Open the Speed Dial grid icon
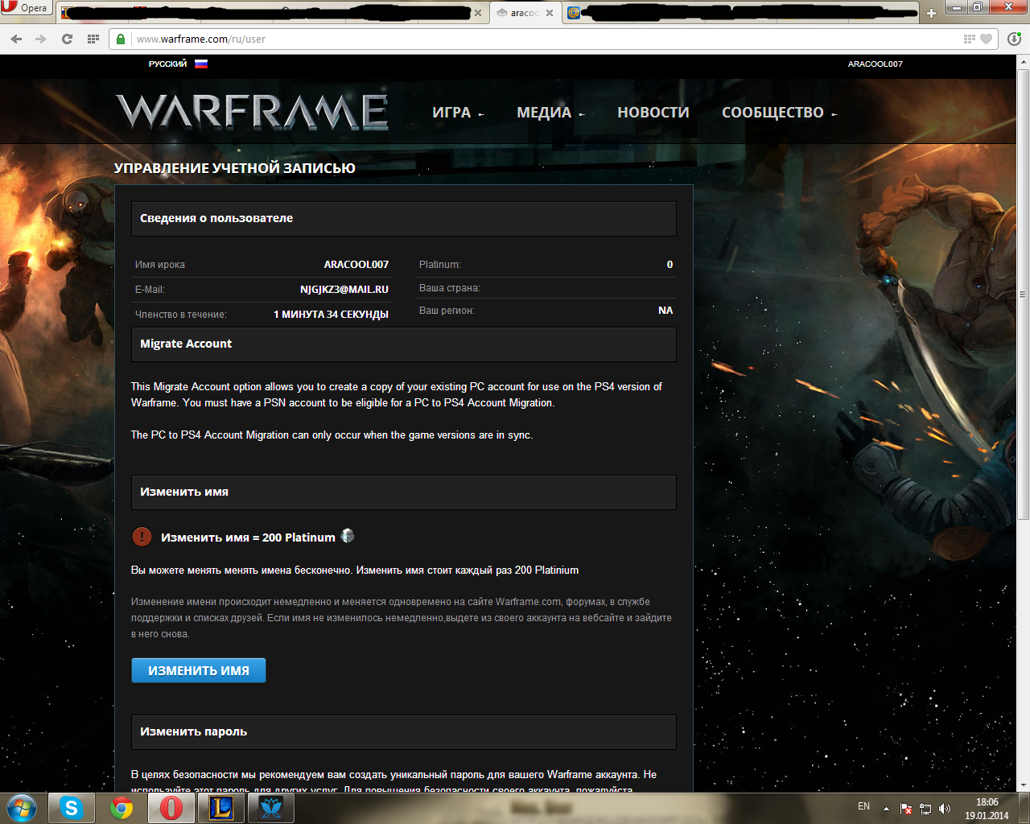 pyautogui.click(x=93, y=39)
